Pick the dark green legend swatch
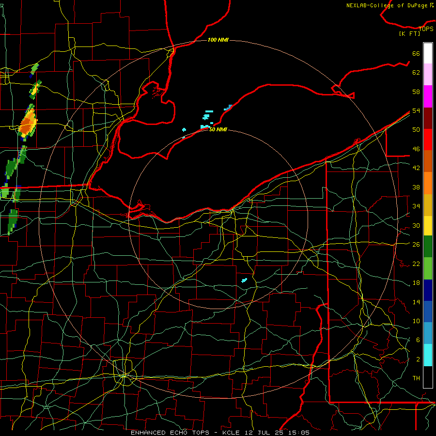Viewport: 436px width, 436px height. (428, 247)
